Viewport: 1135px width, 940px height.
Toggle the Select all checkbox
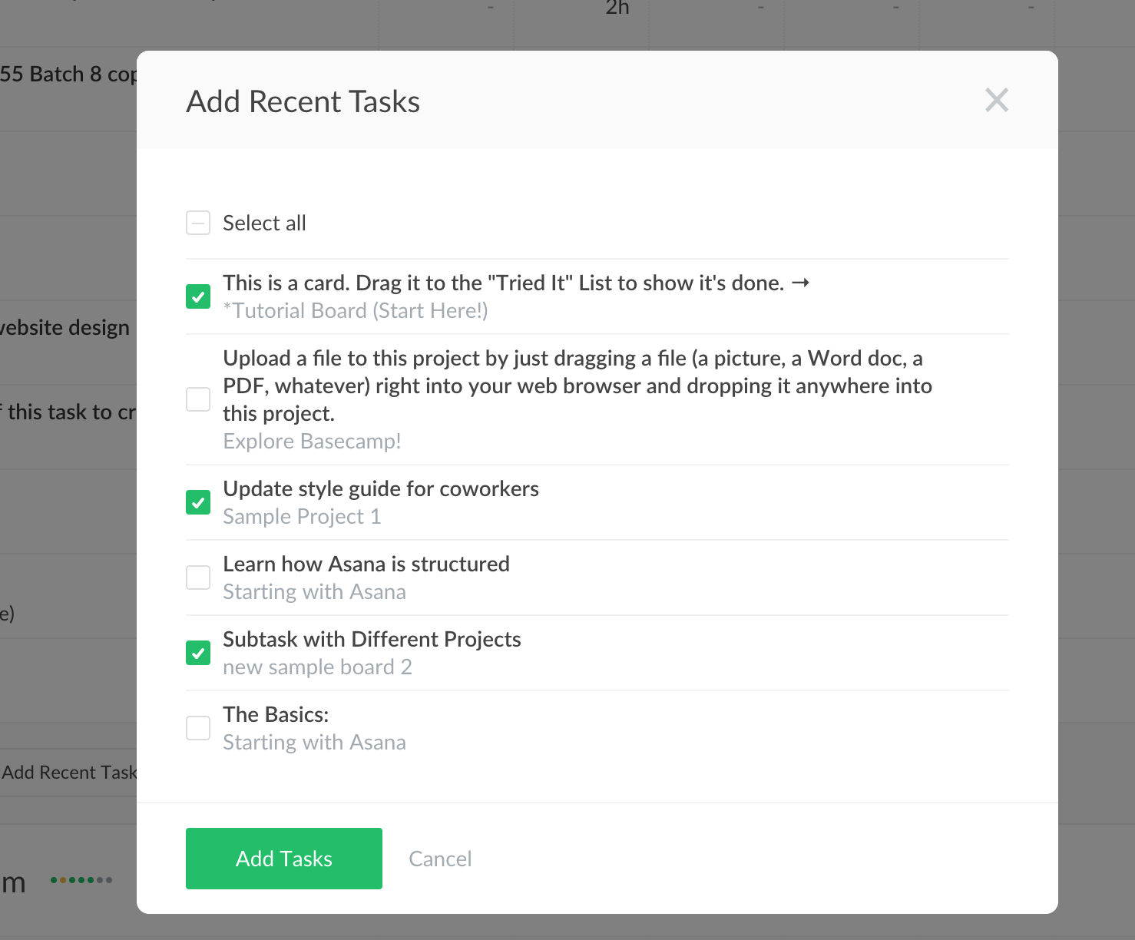point(198,223)
